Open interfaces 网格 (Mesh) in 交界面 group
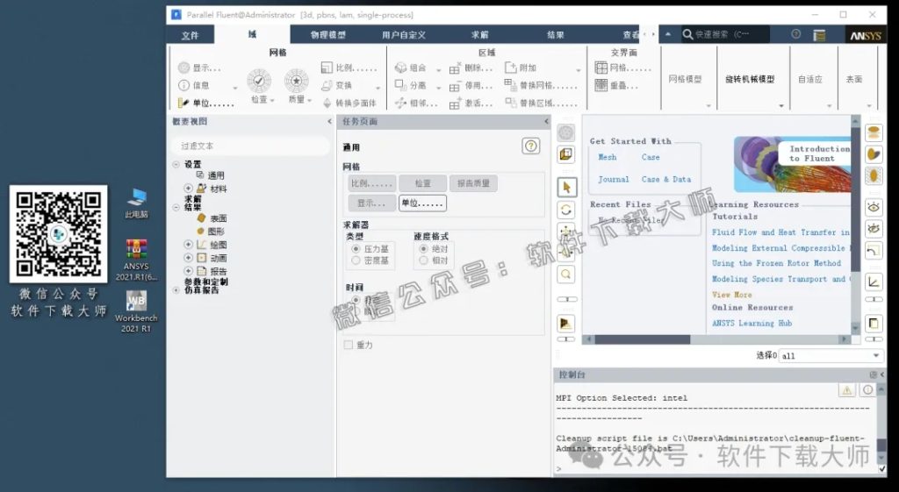The image size is (899, 492). tap(622, 68)
